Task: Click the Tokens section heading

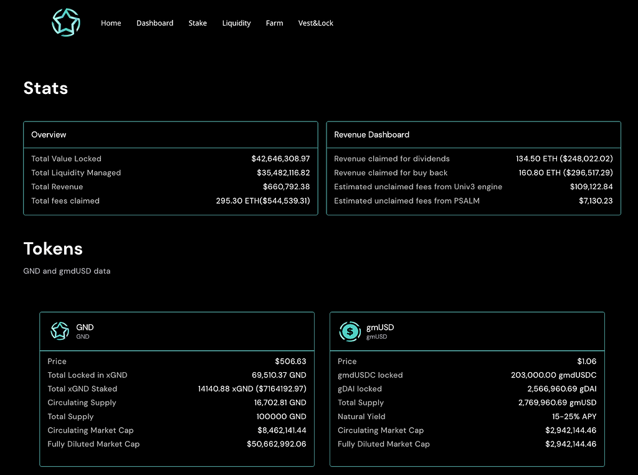Action: 53,249
